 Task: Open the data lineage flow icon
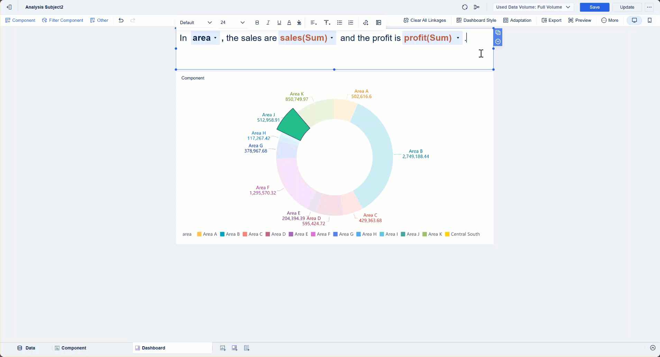[x=477, y=7]
